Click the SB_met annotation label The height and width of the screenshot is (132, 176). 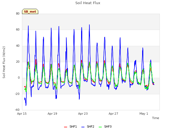coord(30,12)
